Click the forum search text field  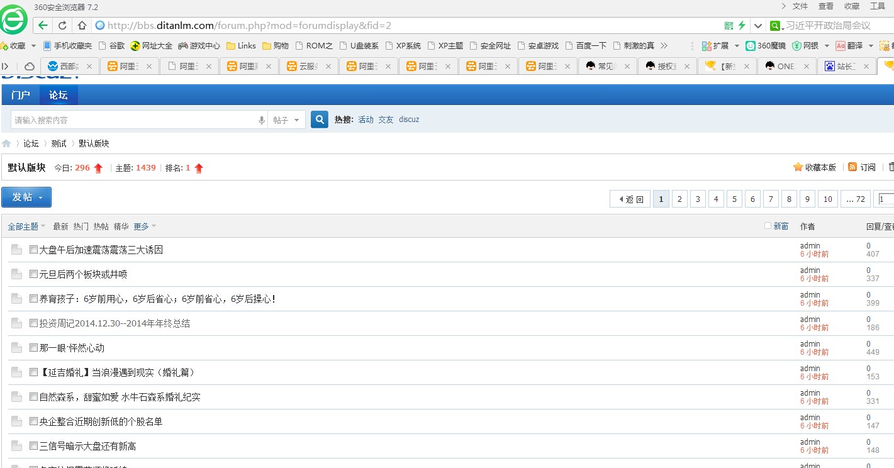click(132, 120)
